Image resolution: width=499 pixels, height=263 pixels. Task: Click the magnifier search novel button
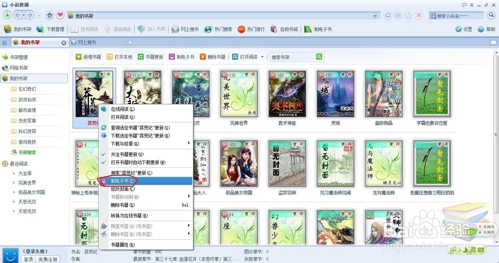491,15
